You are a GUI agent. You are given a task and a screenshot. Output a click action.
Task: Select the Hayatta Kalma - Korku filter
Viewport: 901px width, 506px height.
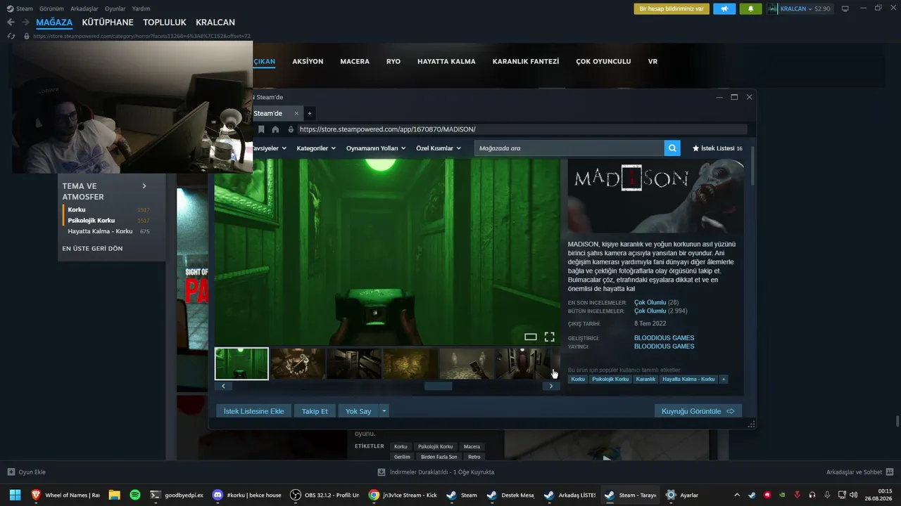tap(100, 231)
